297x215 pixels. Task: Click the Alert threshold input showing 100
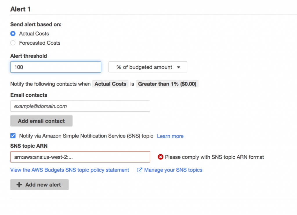click(55, 67)
